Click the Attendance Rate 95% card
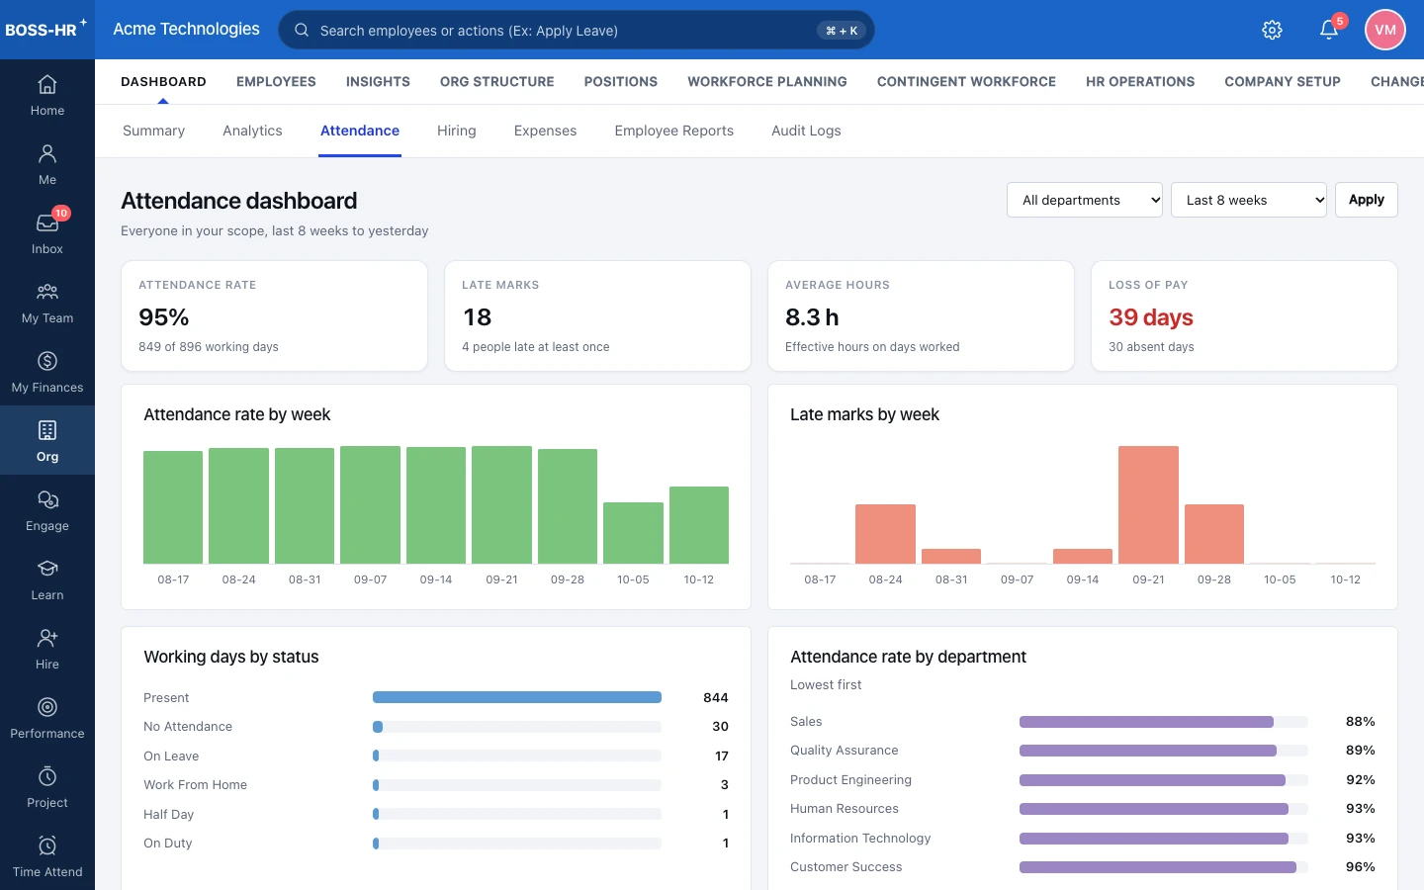This screenshot has height=890, width=1424. 274,316
